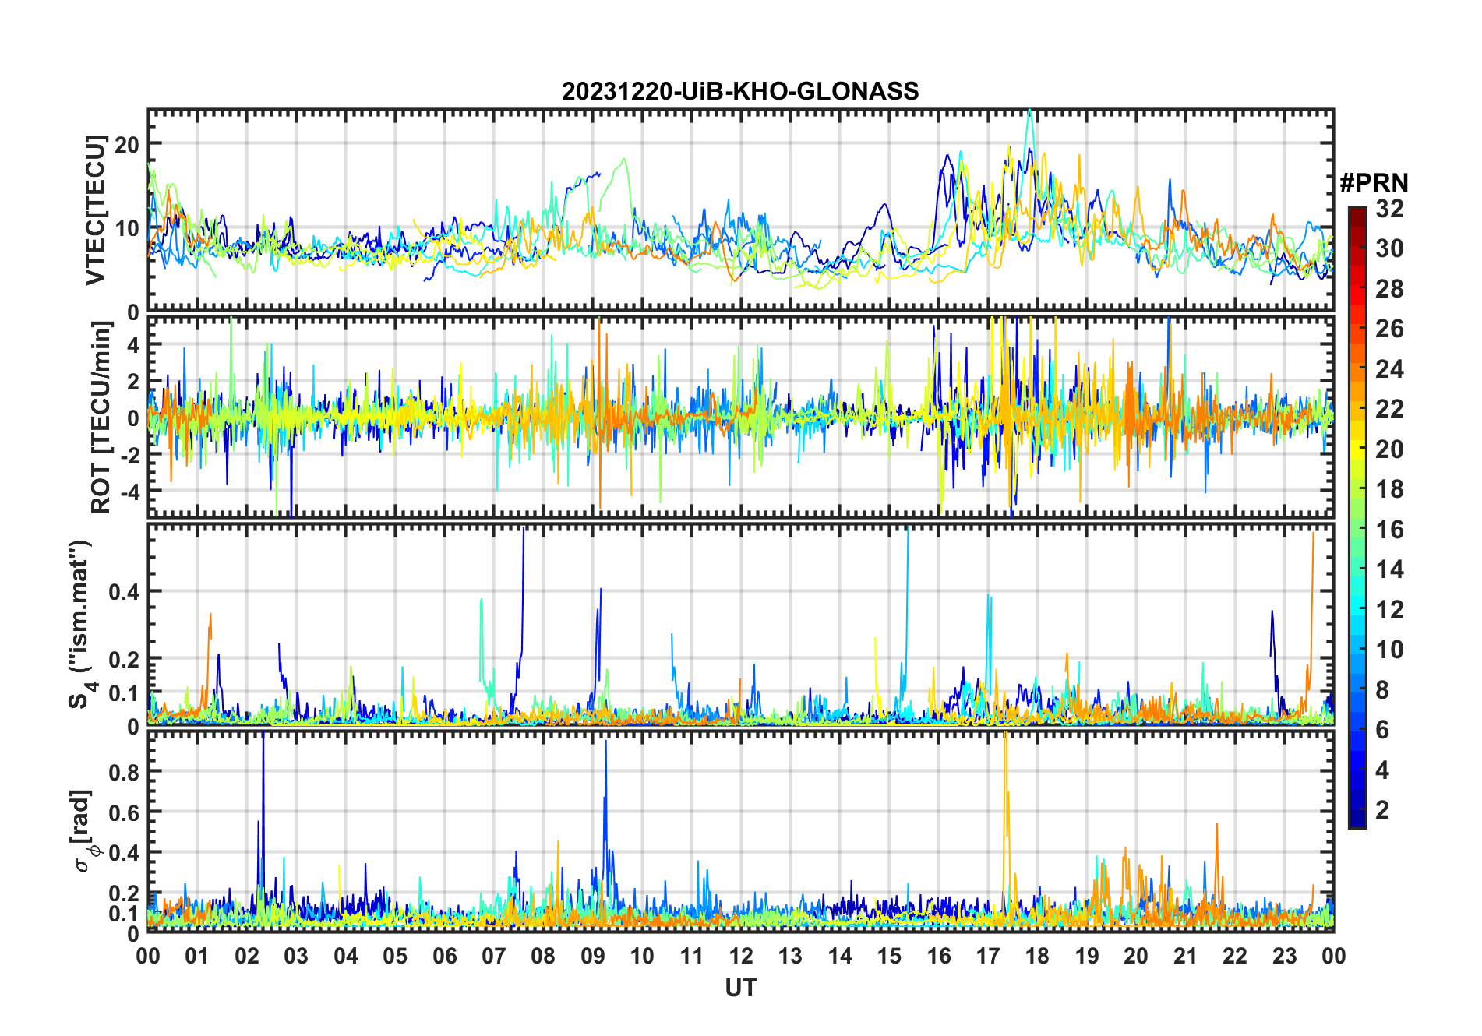Click the ROT [TECU/min] y-axis label
Screen dimensions: 1482x1036
click(x=101, y=417)
